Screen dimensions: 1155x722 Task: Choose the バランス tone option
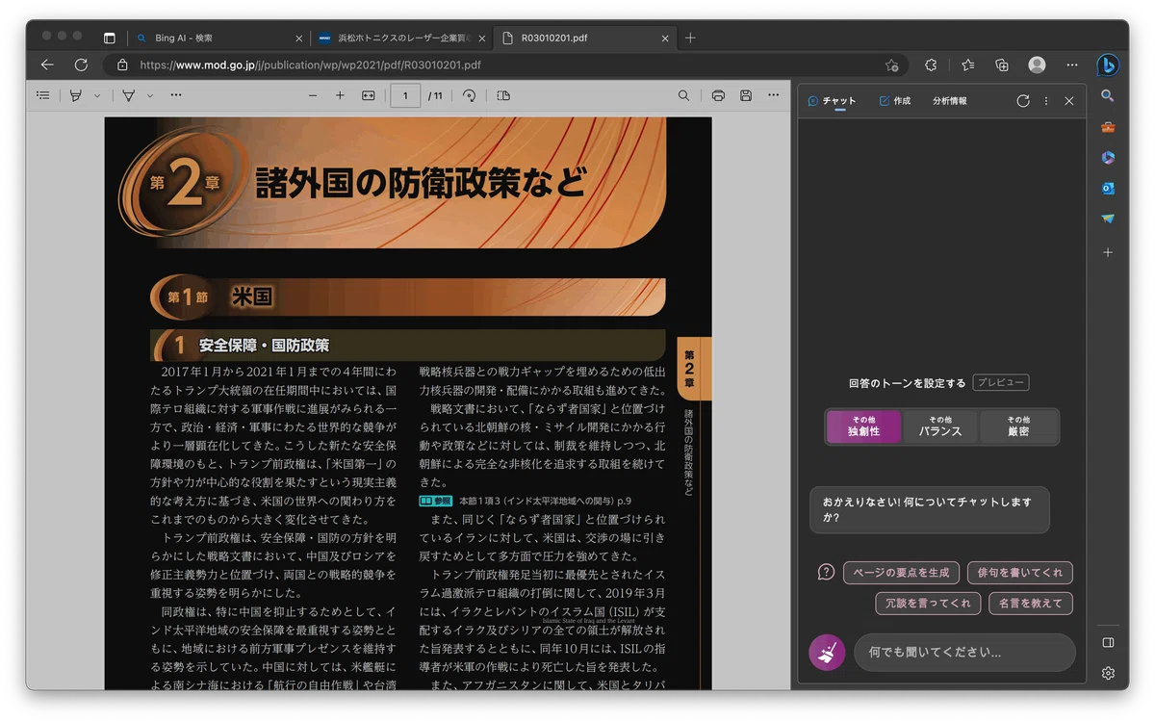pyautogui.click(x=940, y=426)
